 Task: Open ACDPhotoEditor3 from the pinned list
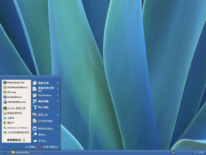16,87
